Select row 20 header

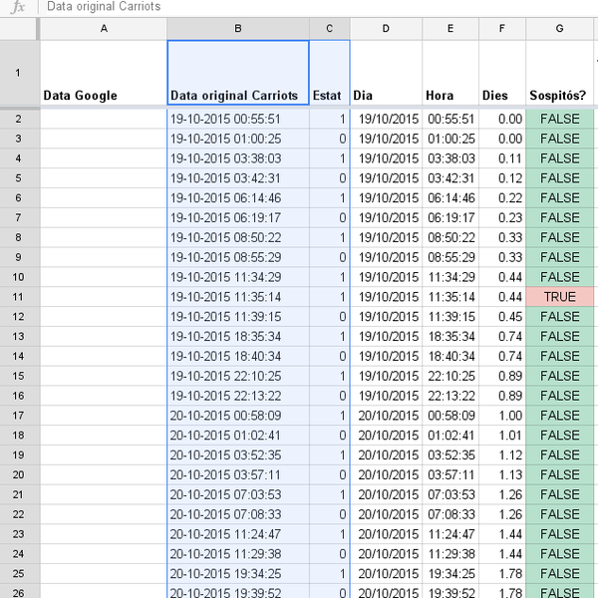tap(19, 474)
